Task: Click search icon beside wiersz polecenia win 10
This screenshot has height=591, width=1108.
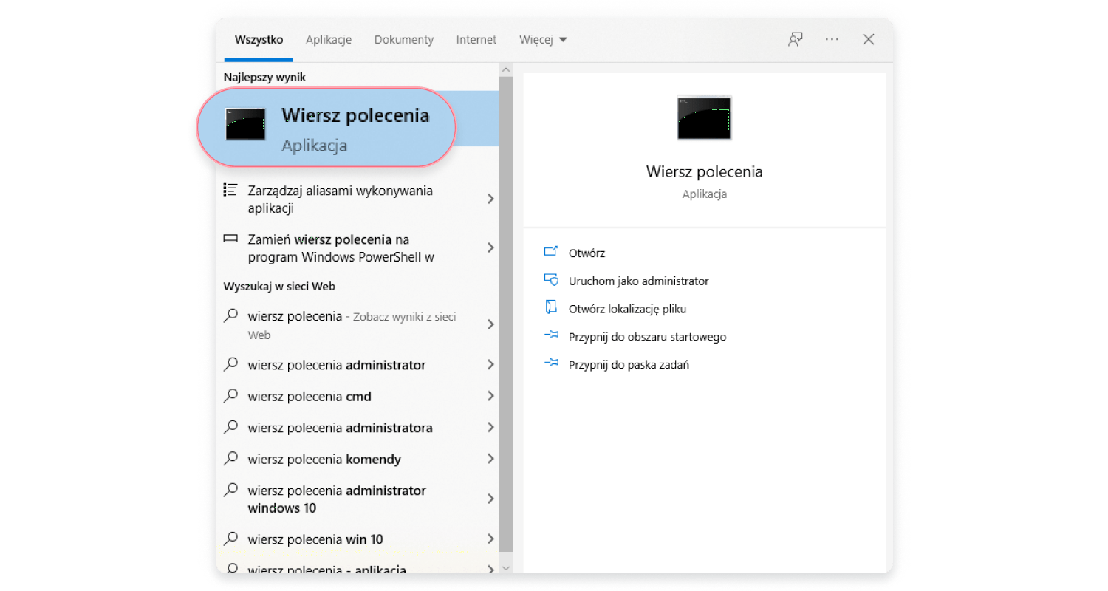Action: pyautogui.click(x=230, y=538)
